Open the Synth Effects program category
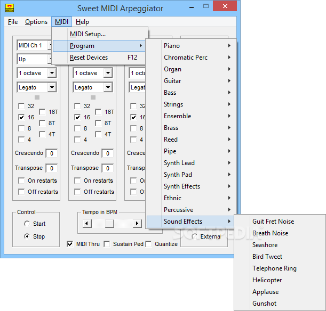This screenshot has height=311, width=326. point(191,186)
